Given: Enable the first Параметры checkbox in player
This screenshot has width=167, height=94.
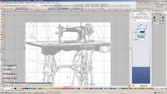Looking at the screenshot, I should point(154,5).
